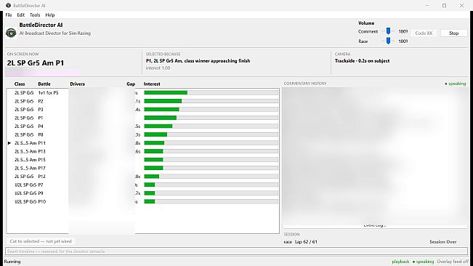This screenshot has height=266, width=473.
Task: Click the 'Lap 62 / 61' session text
Action: (306, 242)
